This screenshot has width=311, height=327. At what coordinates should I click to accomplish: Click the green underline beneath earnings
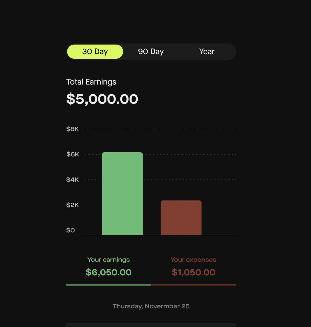coord(108,285)
